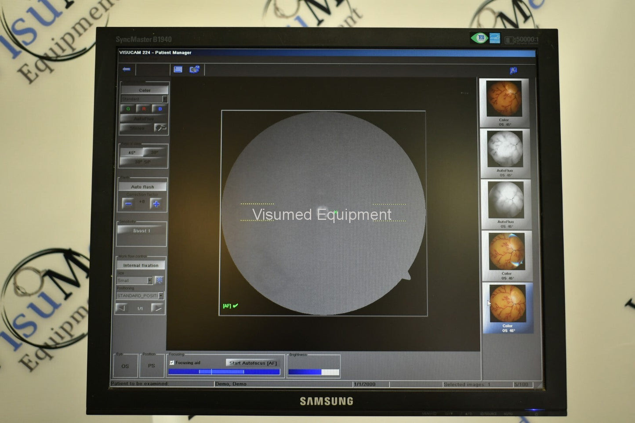
Task: Uncheck the Focusing aid checkbox
Action: click(x=172, y=363)
